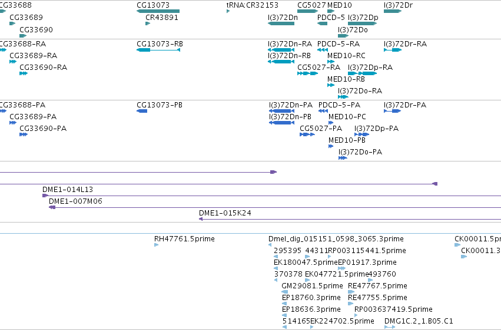501x330 pixels.
Task: Select the PDCD-5 gene label
Action: pos(331,17)
